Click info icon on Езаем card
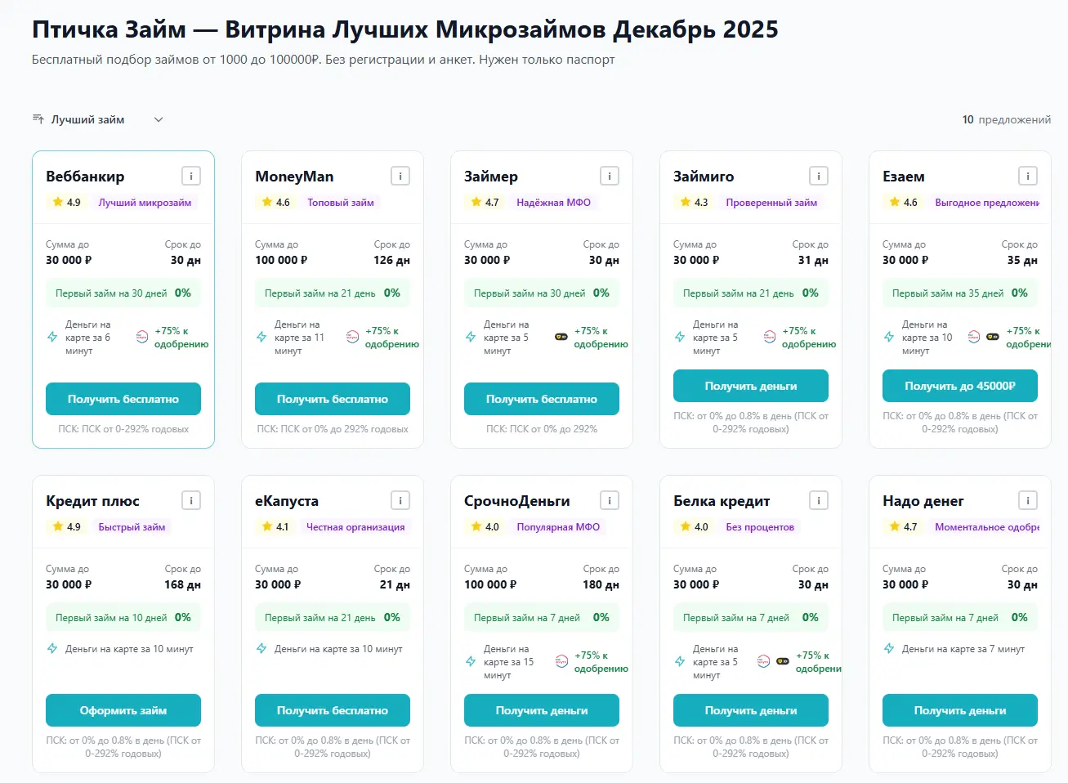This screenshot has width=1068, height=783. click(x=1028, y=176)
